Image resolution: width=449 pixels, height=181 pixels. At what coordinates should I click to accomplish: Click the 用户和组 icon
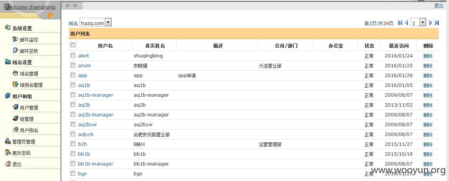point(8,96)
